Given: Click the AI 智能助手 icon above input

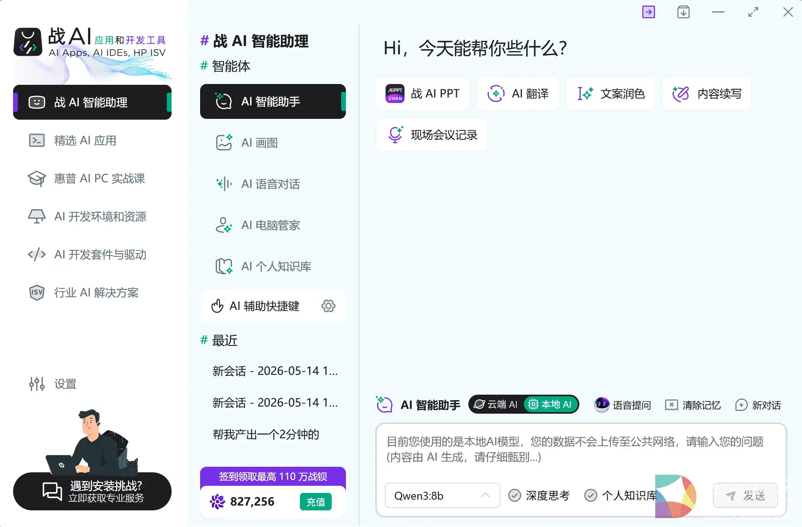Looking at the screenshot, I should tap(384, 405).
